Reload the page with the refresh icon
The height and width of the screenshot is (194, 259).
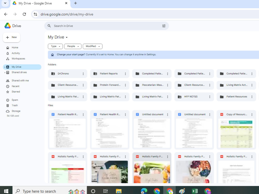pyautogui.click(x=24, y=14)
